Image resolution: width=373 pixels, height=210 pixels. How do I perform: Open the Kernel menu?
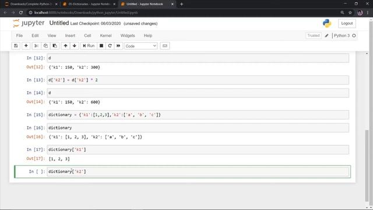[x=105, y=36]
